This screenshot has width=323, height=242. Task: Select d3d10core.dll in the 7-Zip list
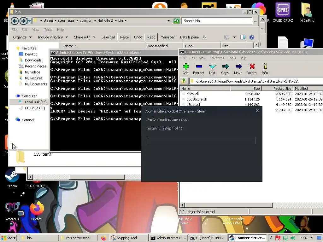[x=197, y=99]
